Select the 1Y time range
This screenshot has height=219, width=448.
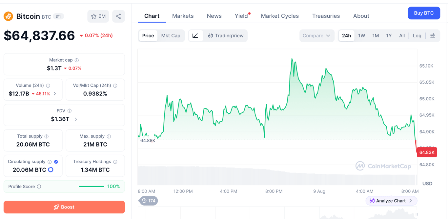pos(389,36)
